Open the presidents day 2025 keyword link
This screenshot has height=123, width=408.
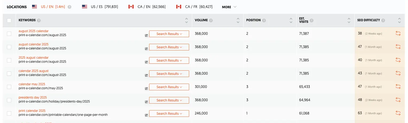coord(33,97)
